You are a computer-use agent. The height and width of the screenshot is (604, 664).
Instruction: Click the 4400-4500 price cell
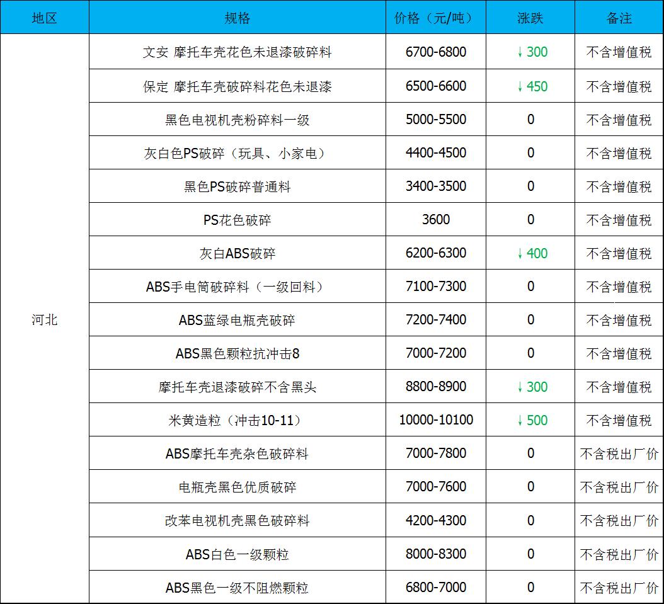click(x=436, y=153)
